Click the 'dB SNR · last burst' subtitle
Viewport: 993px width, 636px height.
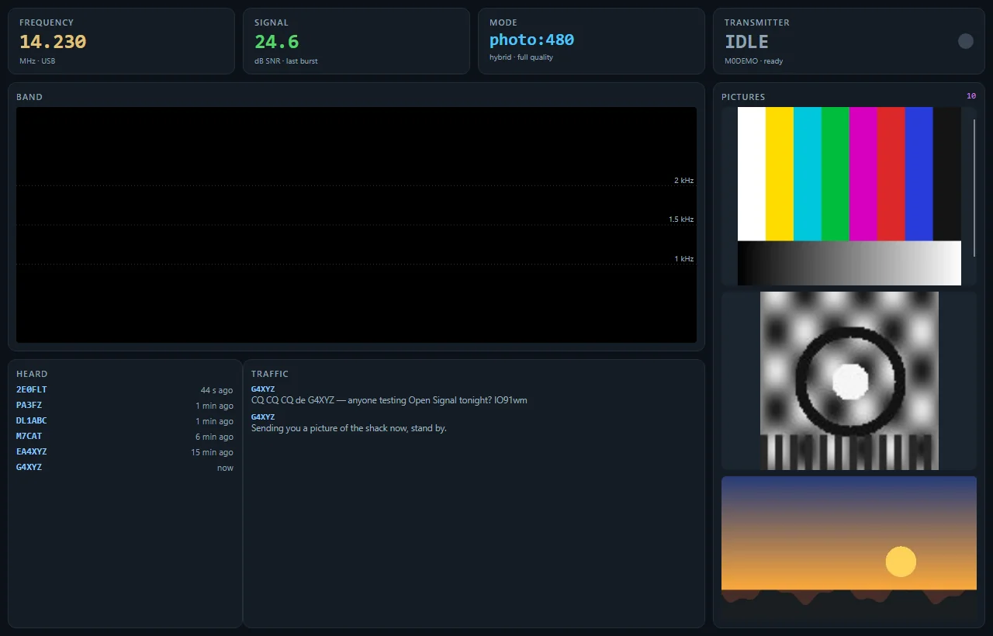click(x=286, y=61)
